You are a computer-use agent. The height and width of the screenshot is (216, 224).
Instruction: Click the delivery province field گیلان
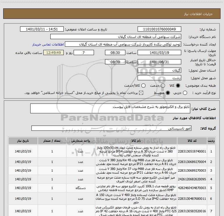(x=159, y=70)
